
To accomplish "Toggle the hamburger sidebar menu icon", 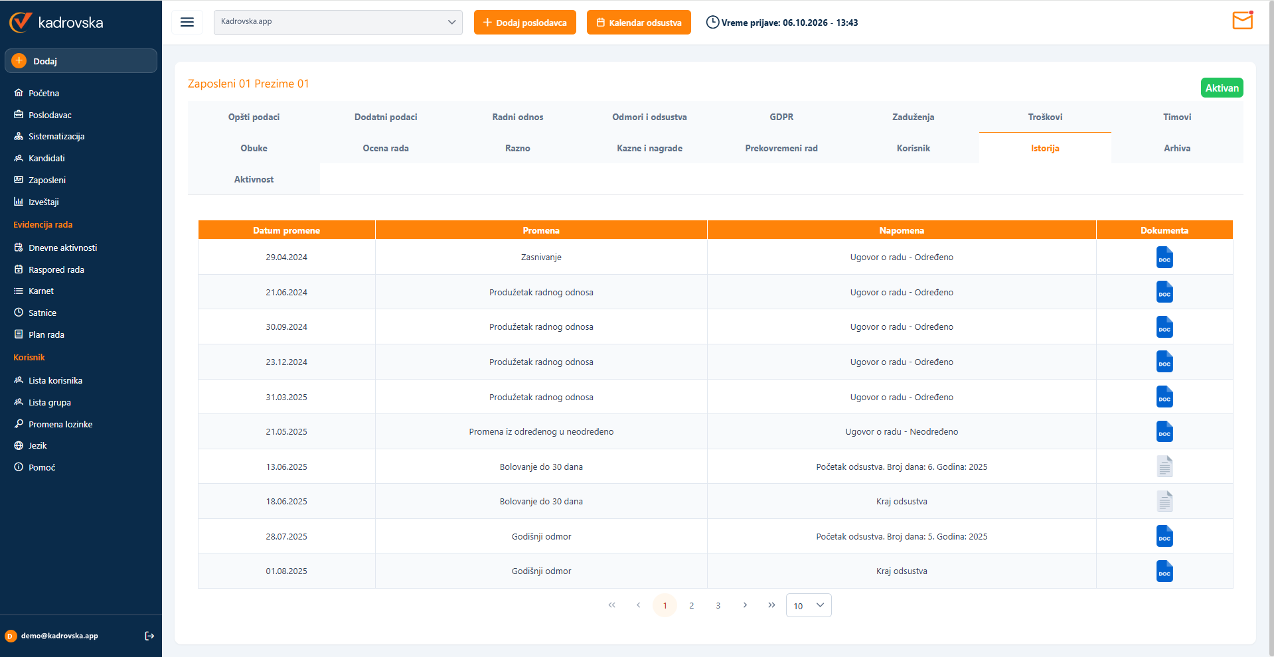I will coord(187,23).
